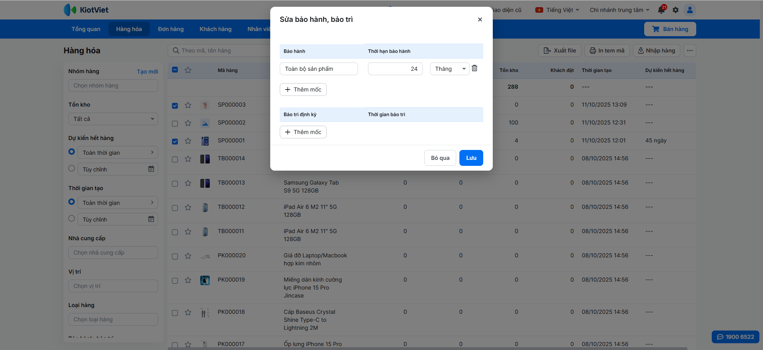Screen dimensions: 763x350
Task: Open settings gear in top bar
Action: pos(676,10)
